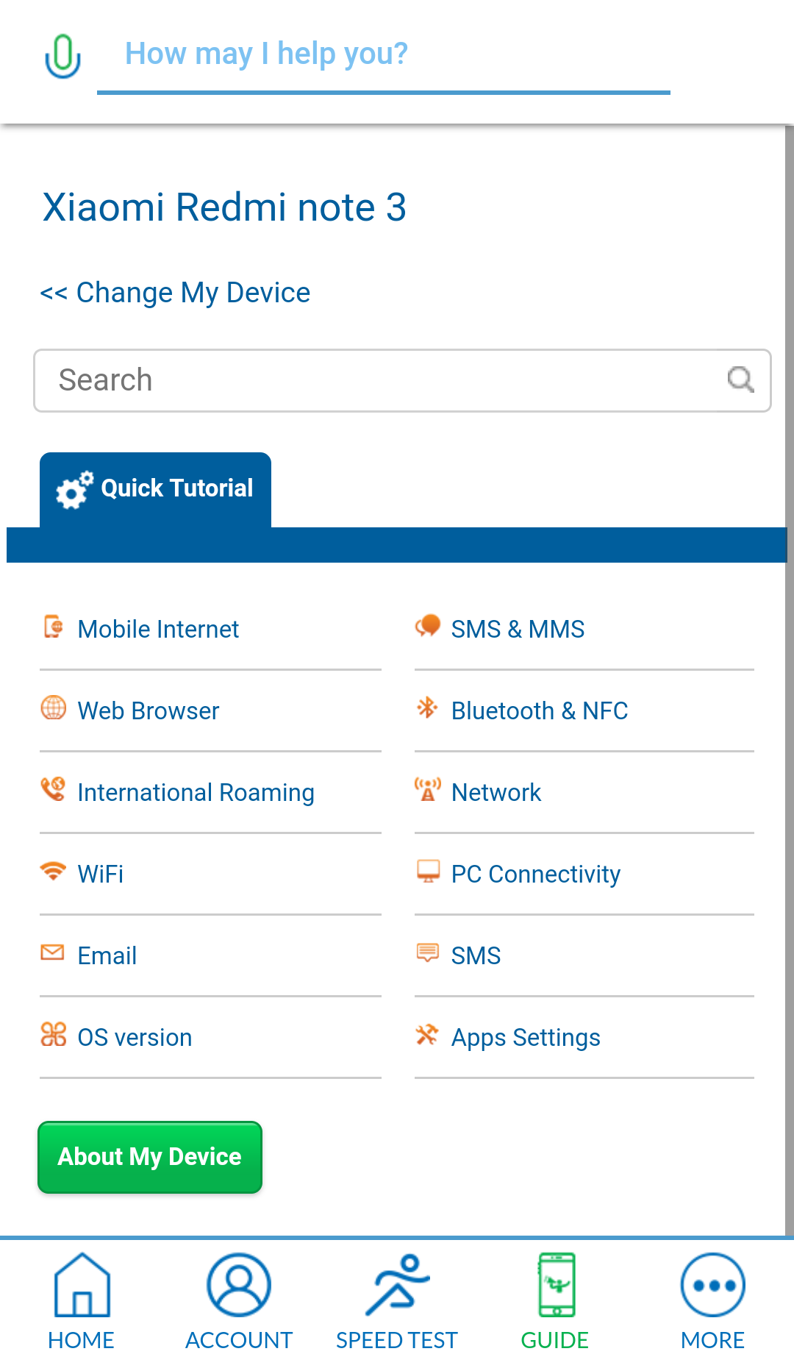Viewport: 794px width, 1368px height.
Task: Follow the Change My Device link
Action: pyautogui.click(x=175, y=293)
